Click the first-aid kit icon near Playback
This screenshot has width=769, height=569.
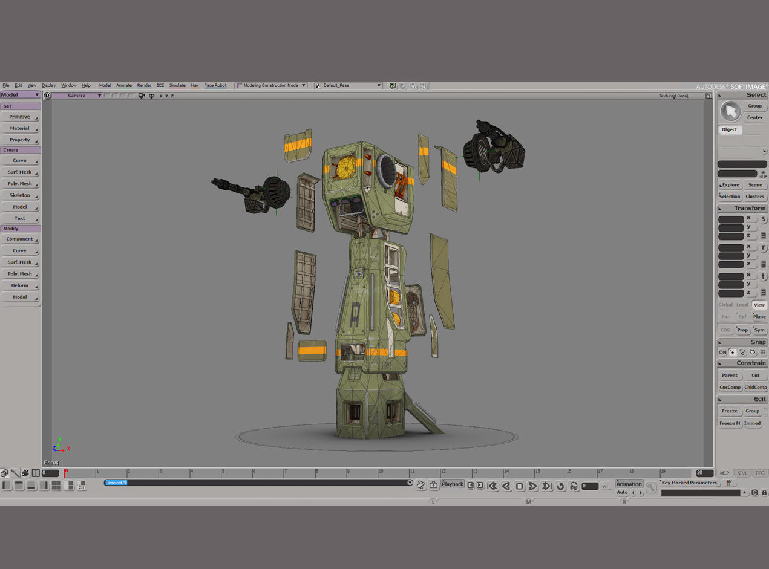[434, 484]
